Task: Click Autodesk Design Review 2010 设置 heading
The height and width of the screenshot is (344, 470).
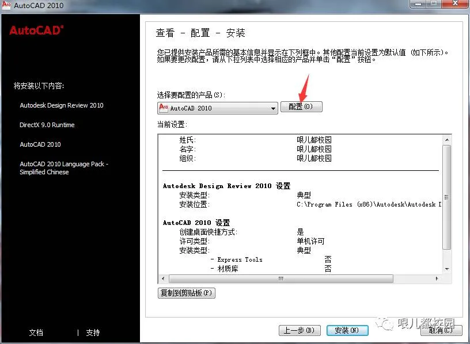Action: pos(226,186)
